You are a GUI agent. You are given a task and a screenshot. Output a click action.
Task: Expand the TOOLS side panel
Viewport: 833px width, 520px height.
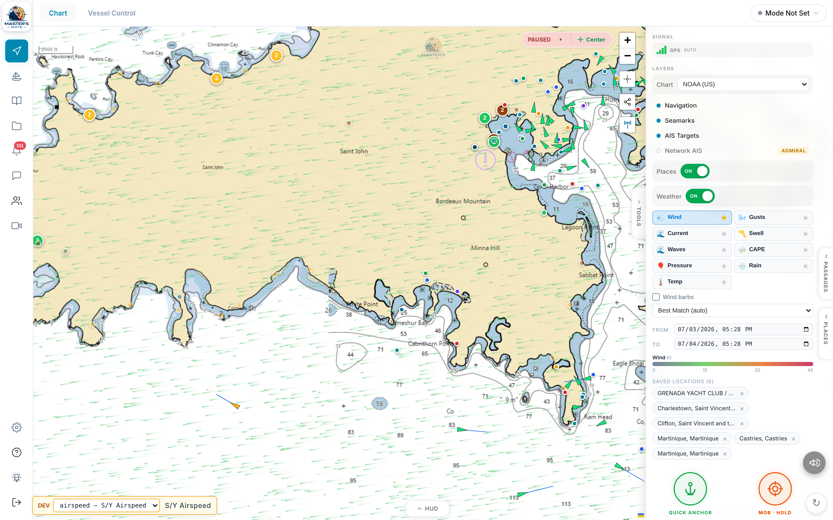click(x=639, y=213)
